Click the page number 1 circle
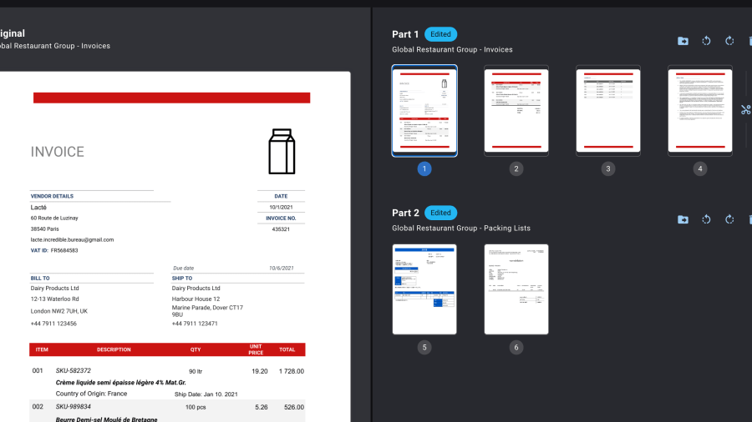 tap(424, 168)
